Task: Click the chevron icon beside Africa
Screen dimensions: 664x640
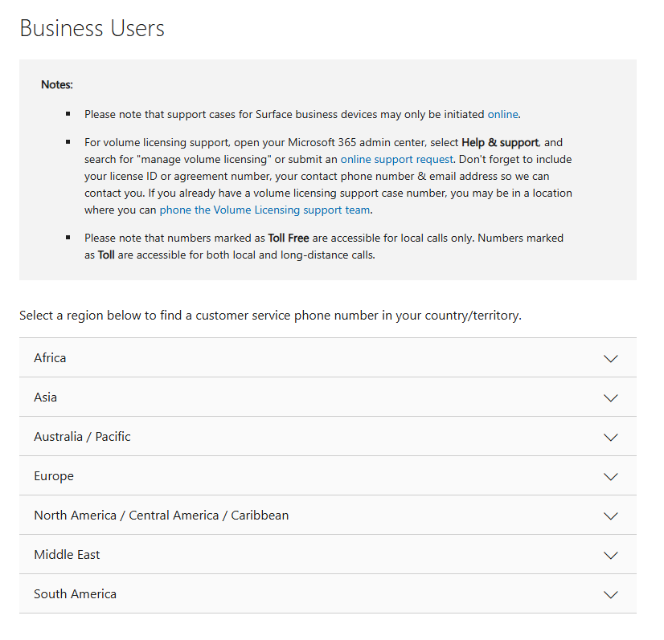Action: (610, 358)
